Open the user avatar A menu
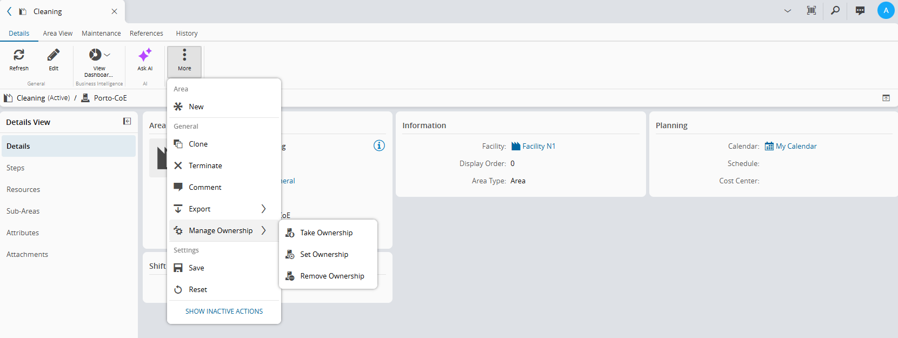The width and height of the screenshot is (898, 338). coord(886,10)
